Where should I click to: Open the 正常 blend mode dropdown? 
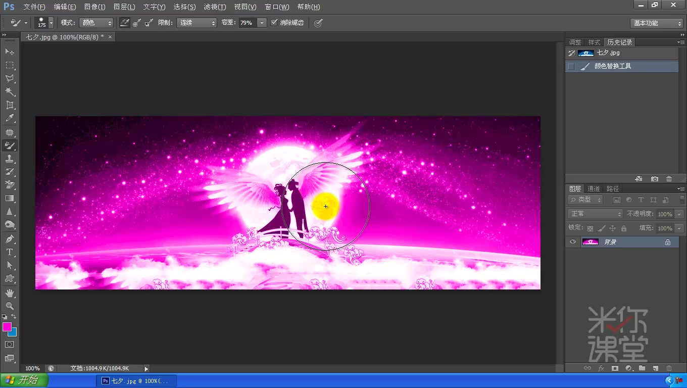(595, 214)
